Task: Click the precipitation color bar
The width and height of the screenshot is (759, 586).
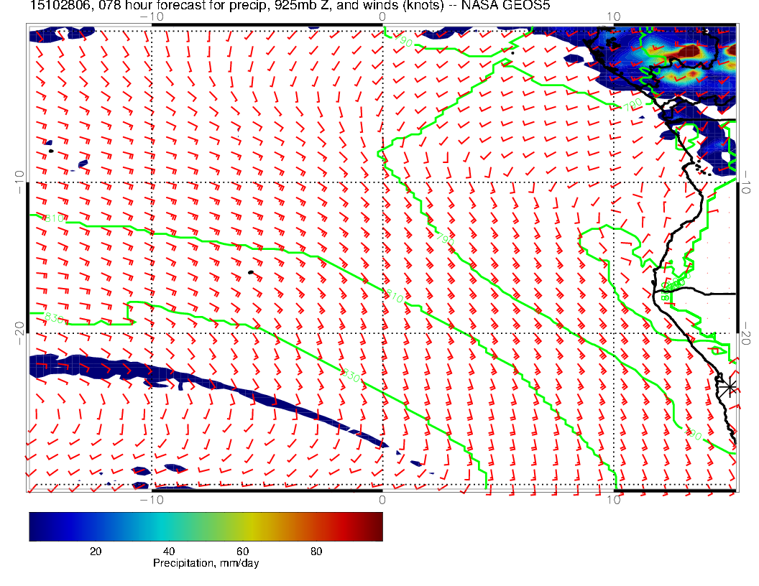Action: tap(206, 526)
